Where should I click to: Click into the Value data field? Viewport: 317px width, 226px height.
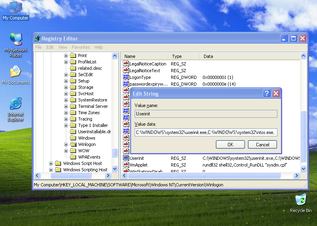tap(206, 132)
